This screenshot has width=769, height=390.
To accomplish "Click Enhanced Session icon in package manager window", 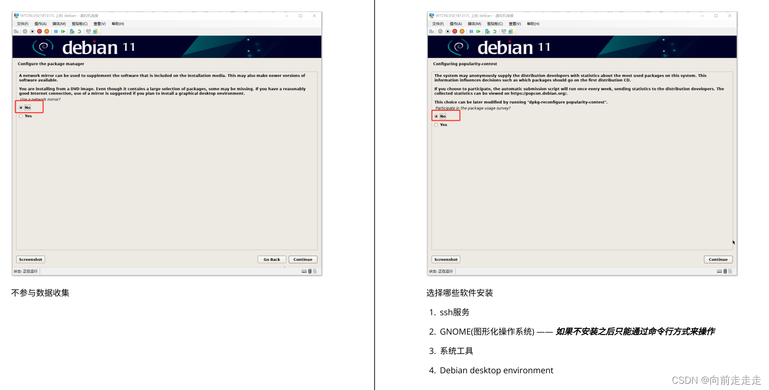I will pos(88,31).
